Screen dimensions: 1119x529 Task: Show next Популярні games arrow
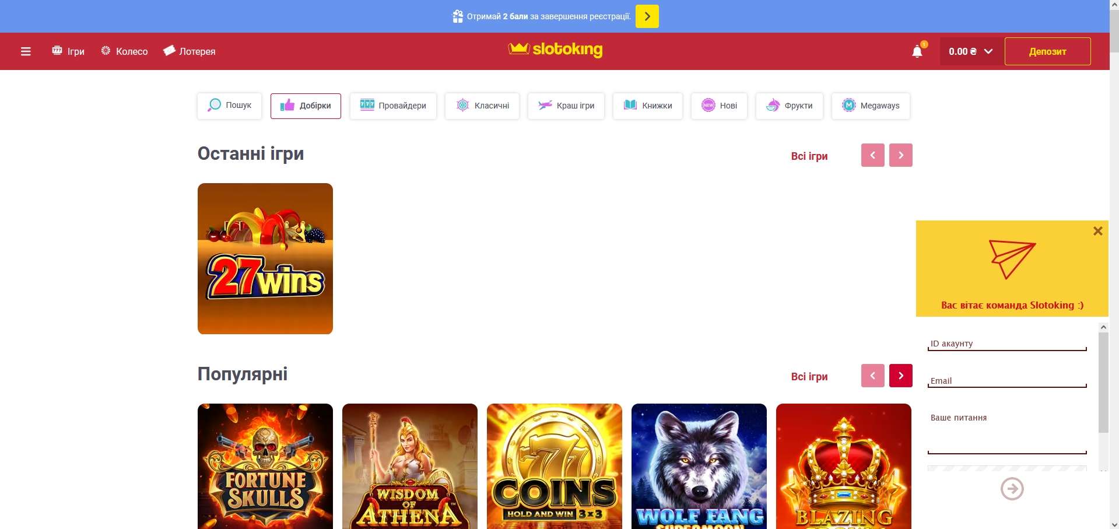click(x=901, y=376)
